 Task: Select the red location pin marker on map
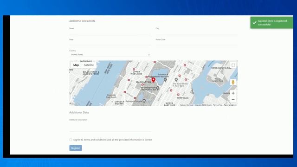pos(154,80)
